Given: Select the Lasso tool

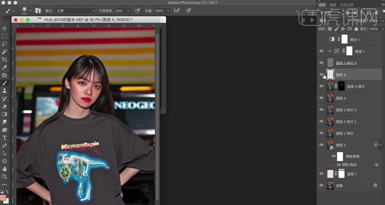Looking at the screenshot, I should [4, 44].
